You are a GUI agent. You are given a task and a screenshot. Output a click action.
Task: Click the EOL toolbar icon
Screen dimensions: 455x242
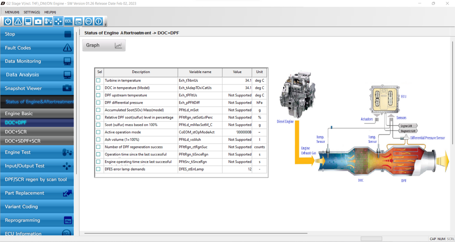[69, 21]
